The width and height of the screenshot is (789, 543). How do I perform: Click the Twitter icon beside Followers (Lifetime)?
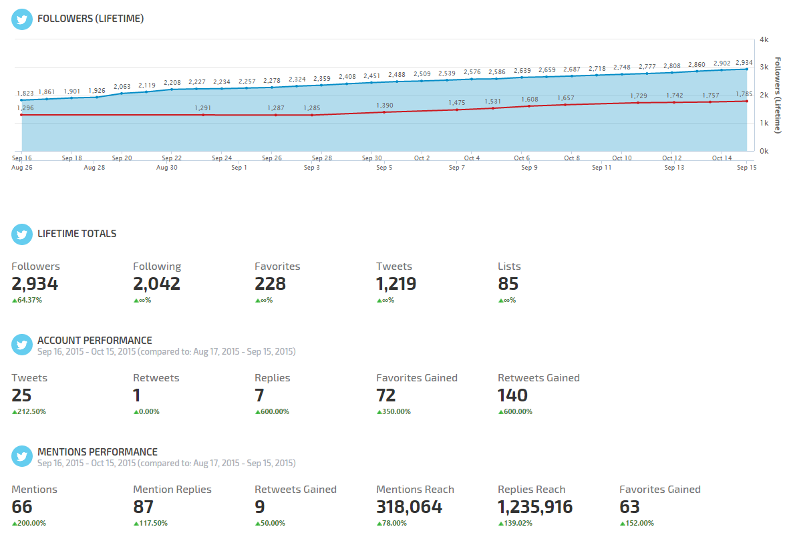tap(22, 19)
